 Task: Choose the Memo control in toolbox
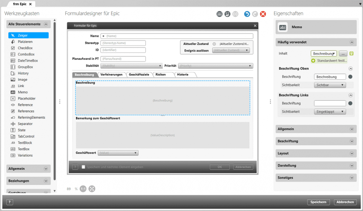tap(23, 92)
